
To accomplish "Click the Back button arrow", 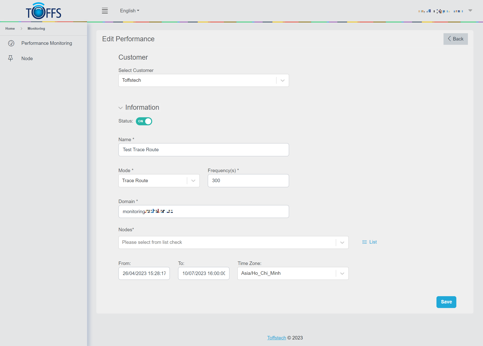I will pyautogui.click(x=449, y=39).
